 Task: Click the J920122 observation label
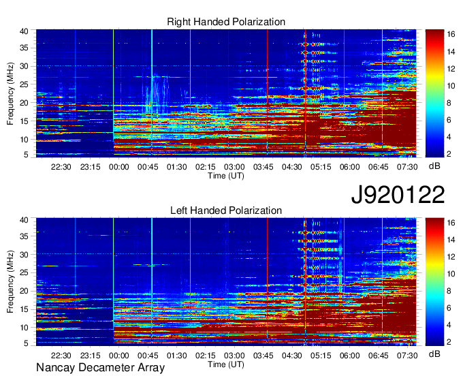coord(398,195)
